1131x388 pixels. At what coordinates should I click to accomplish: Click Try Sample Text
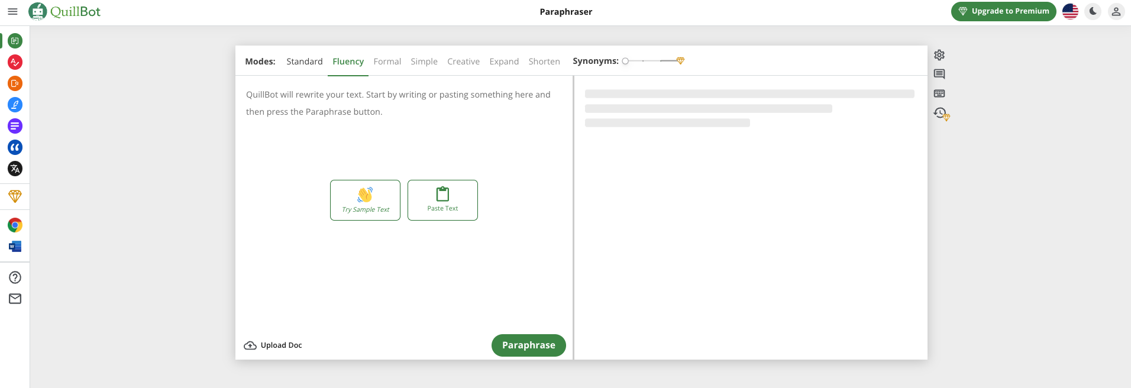(x=365, y=200)
